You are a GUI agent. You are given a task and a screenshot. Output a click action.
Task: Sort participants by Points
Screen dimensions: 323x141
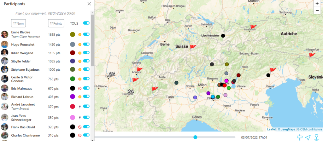(x=56, y=23)
